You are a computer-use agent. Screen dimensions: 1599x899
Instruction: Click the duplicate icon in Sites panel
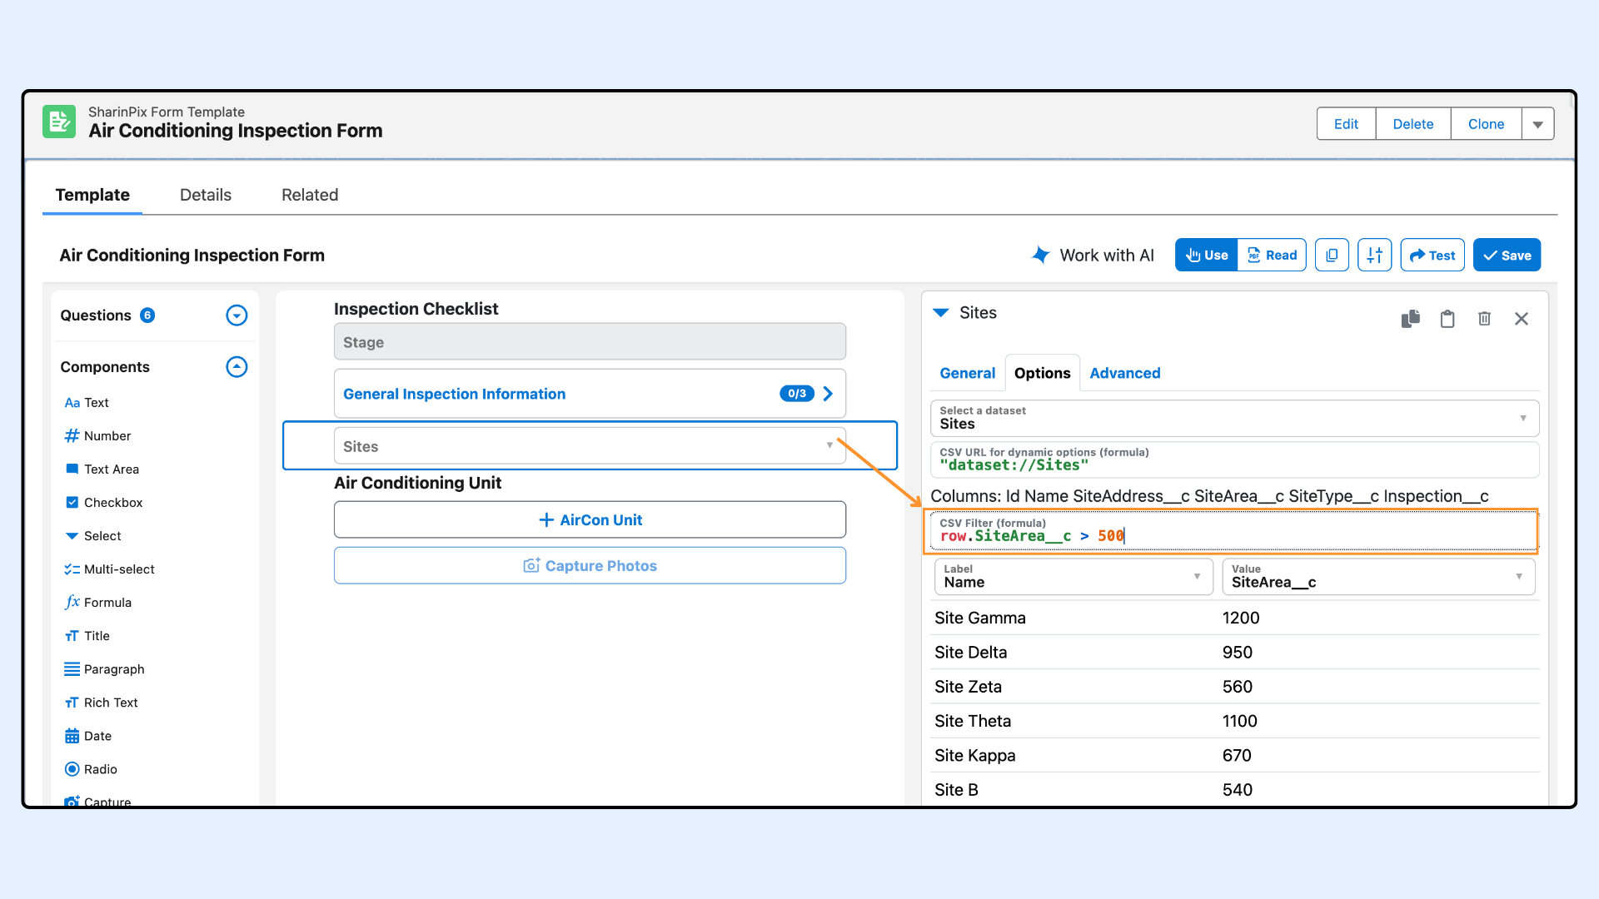pos(1410,319)
